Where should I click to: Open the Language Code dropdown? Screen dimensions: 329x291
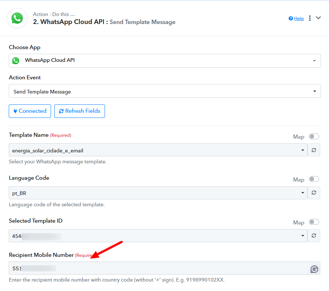pos(158,193)
